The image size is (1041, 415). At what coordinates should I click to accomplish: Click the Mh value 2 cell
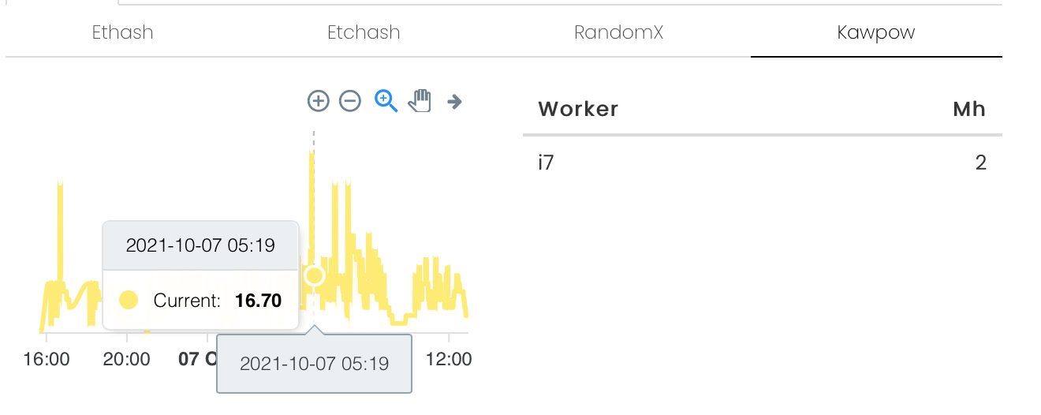tap(981, 163)
